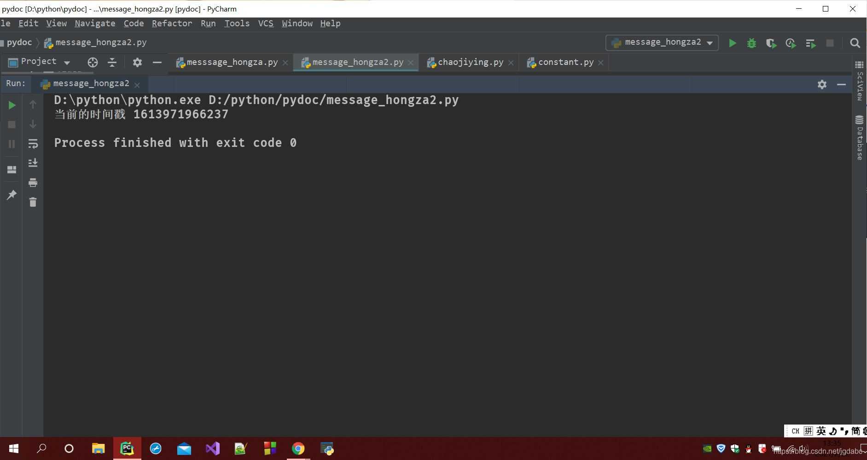Viewport: 867px width, 460px height.
Task: Click the Search Everywhere magnifier icon
Action: [855, 43]
